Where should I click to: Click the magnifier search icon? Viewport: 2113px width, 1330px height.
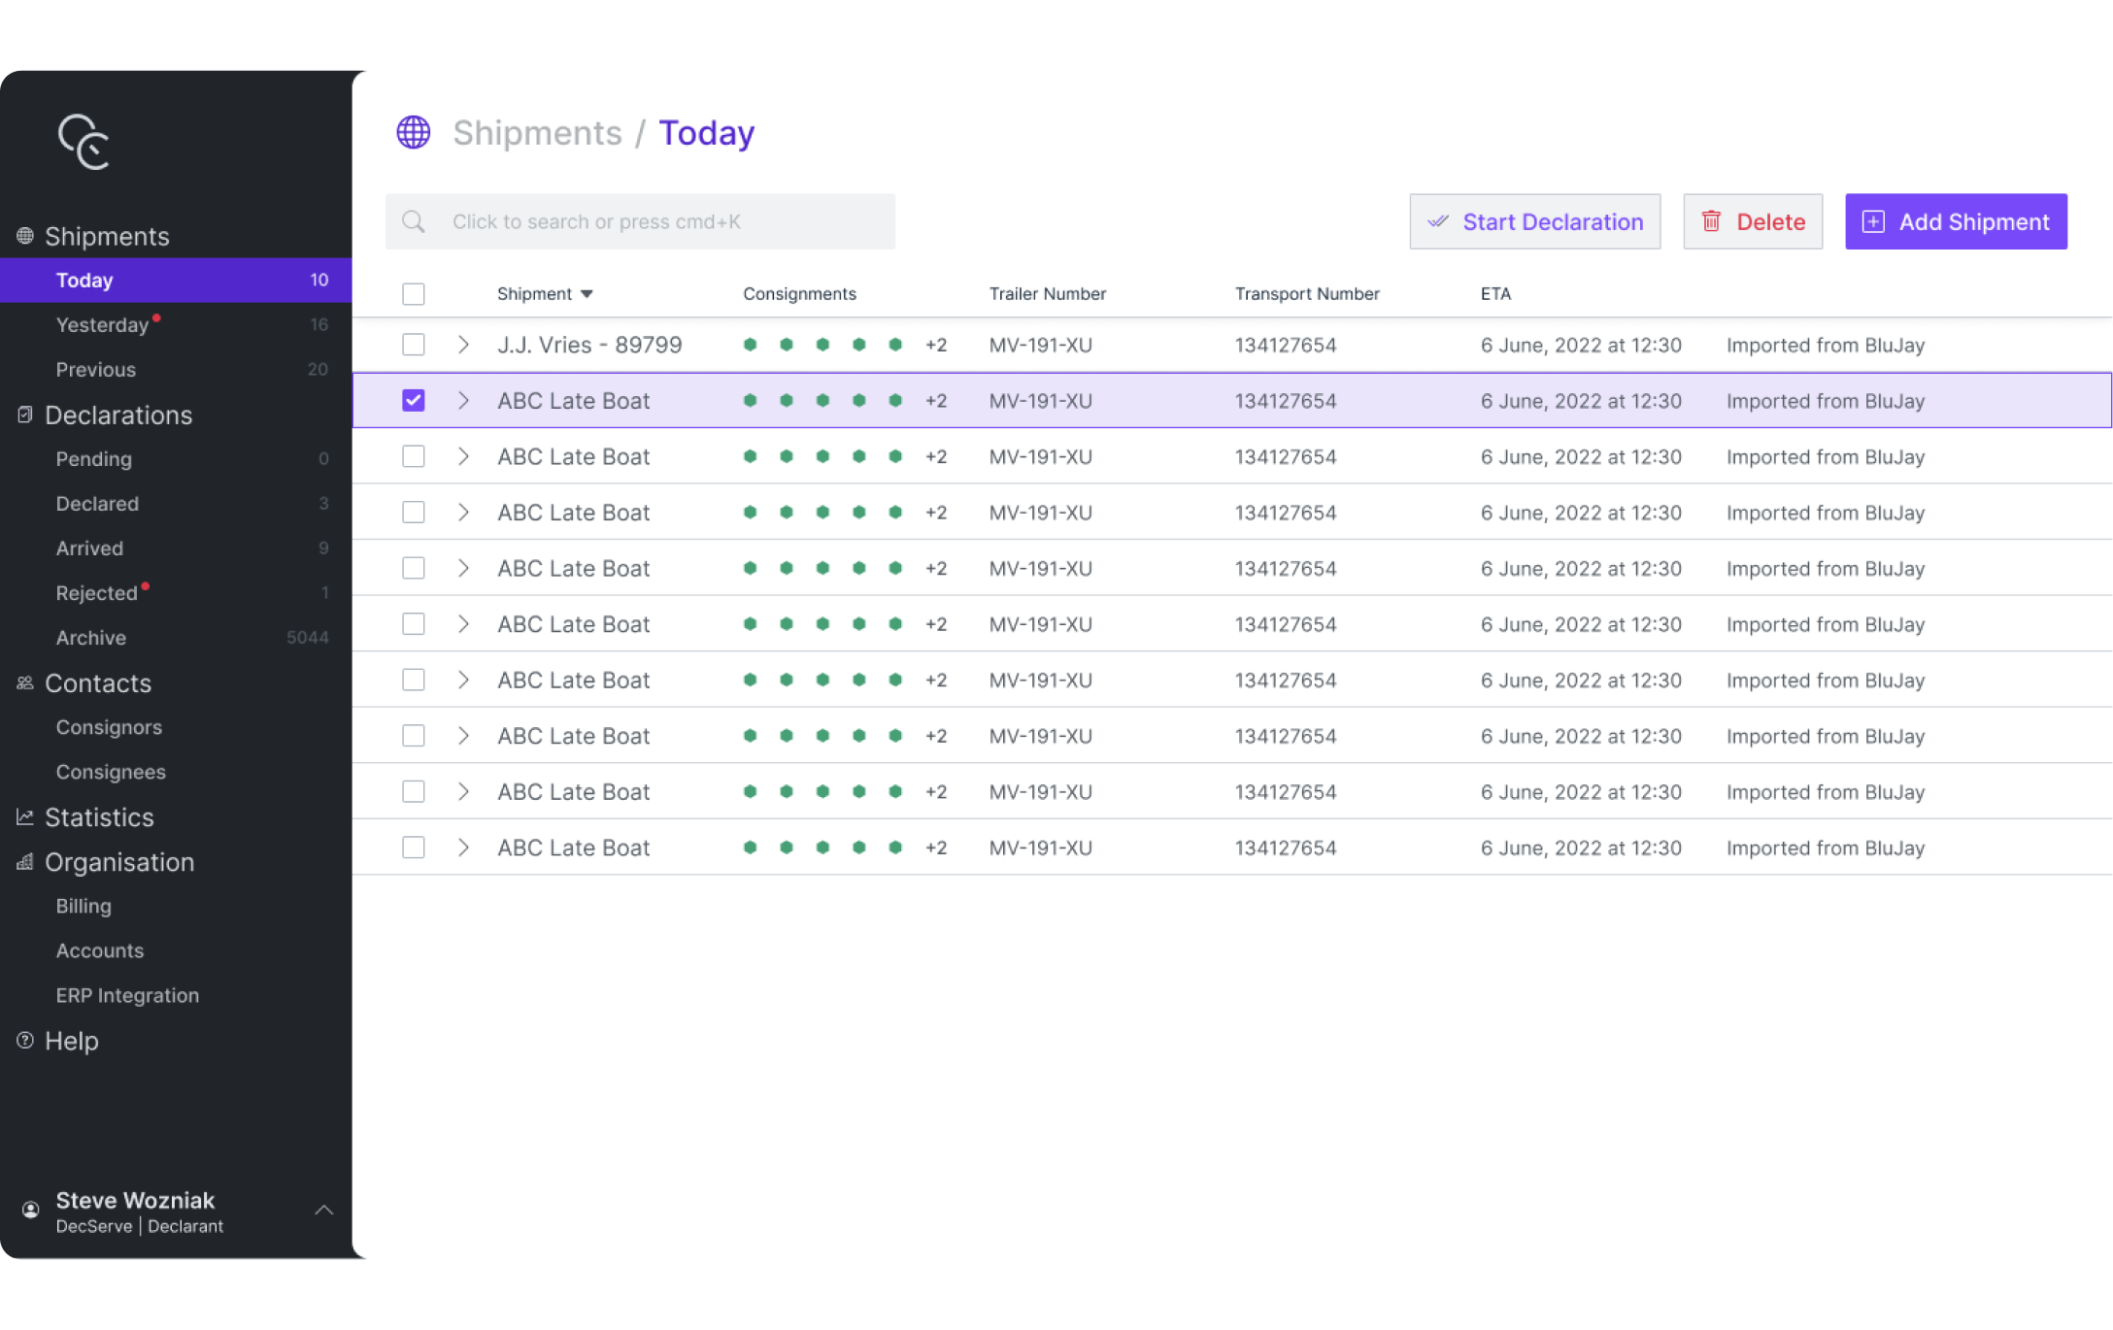pos(414,221)
